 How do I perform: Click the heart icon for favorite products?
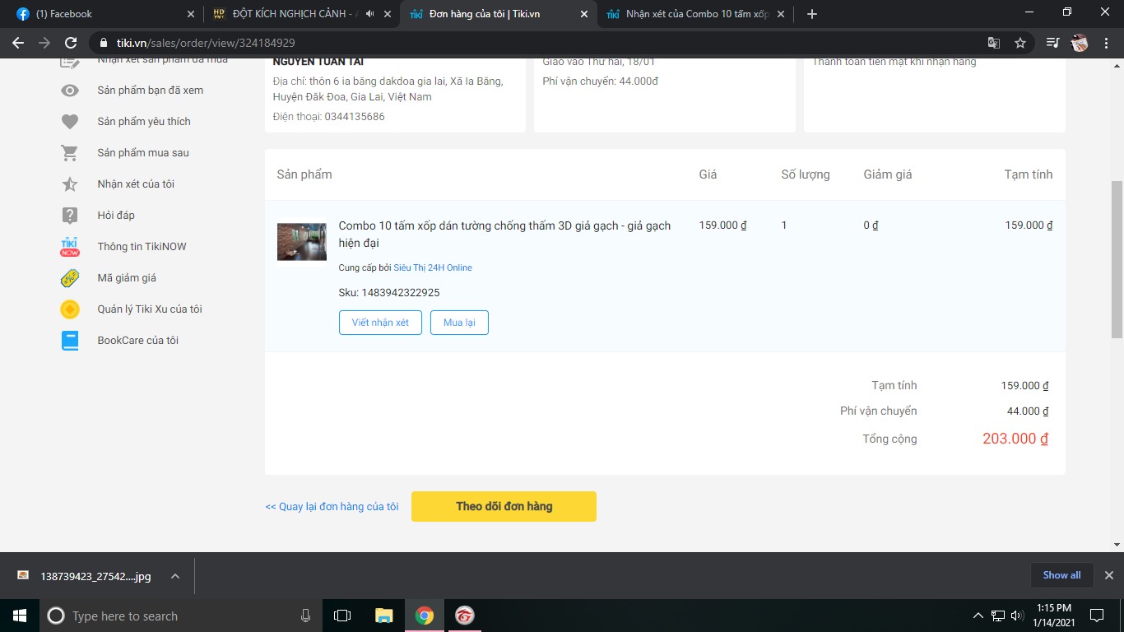(x=70, y=122)
